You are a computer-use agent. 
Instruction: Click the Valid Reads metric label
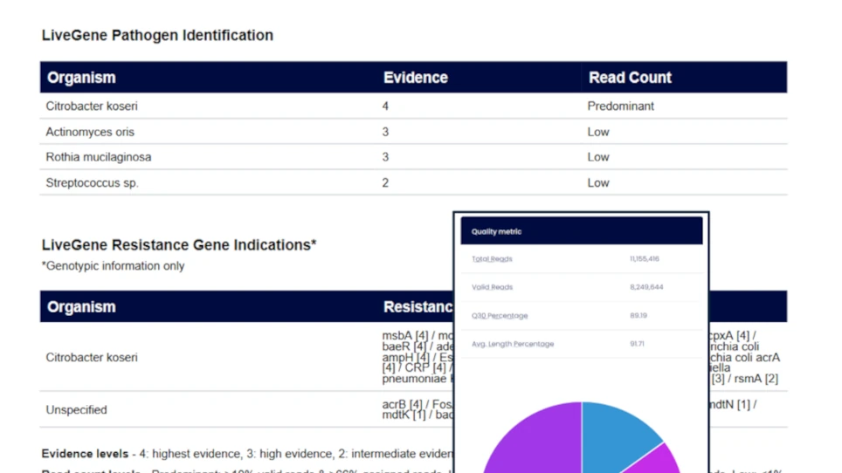tap(492, 287)
